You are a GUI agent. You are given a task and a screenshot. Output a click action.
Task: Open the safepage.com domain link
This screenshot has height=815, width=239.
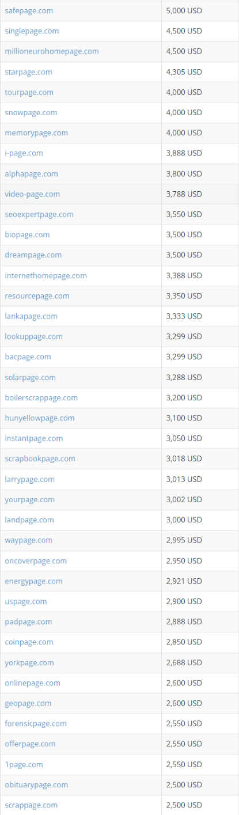tap(29, 10)
